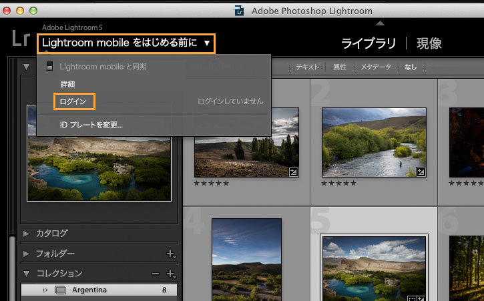This screenshot has height=301, width=484.
Task: Click the Lr logo in identity plate
Action: click(x=21, y=38)
